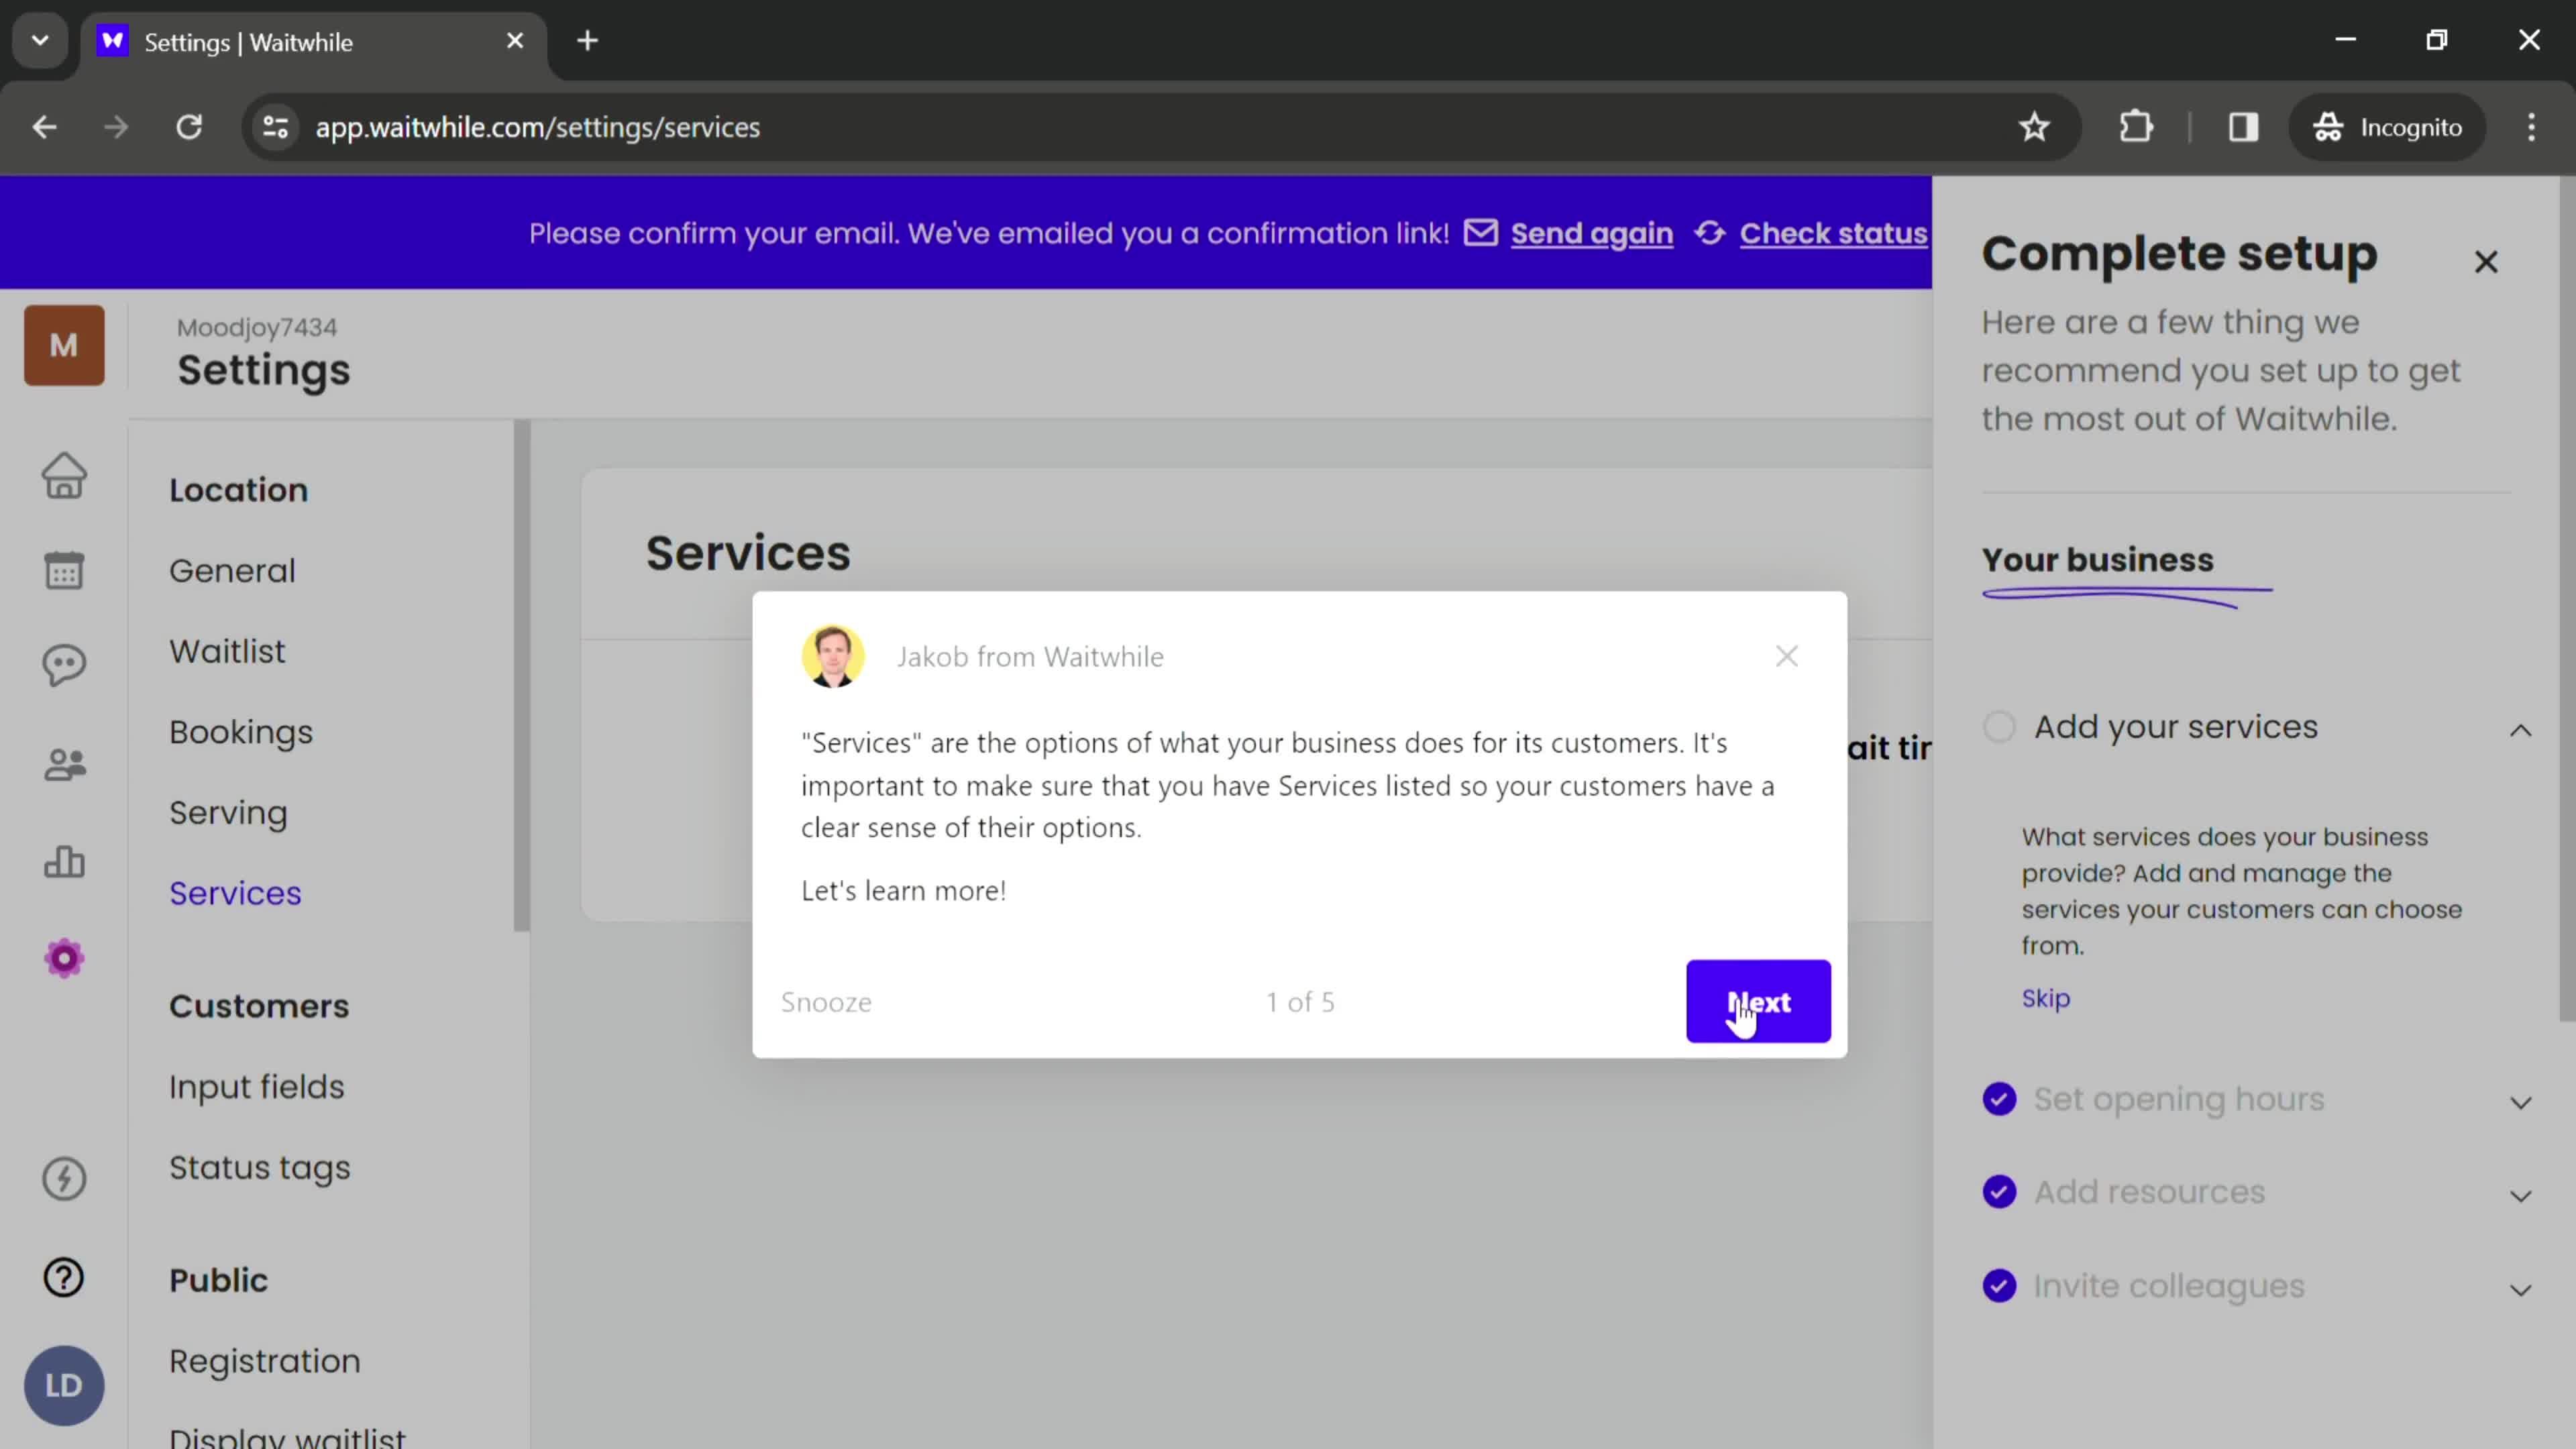Select the purple settings gear sidebar icon
The height and width of the screenshot is (1449, 2576).
tap(64, 959)
